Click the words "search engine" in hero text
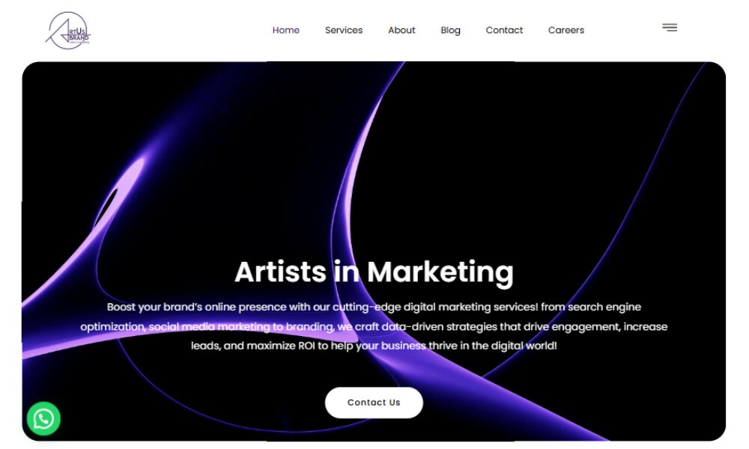 [604, 308]
